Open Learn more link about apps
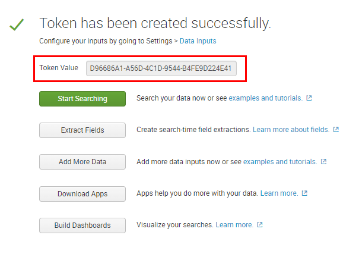The width and height of the screenshot is (359, 260). (279, 193)
